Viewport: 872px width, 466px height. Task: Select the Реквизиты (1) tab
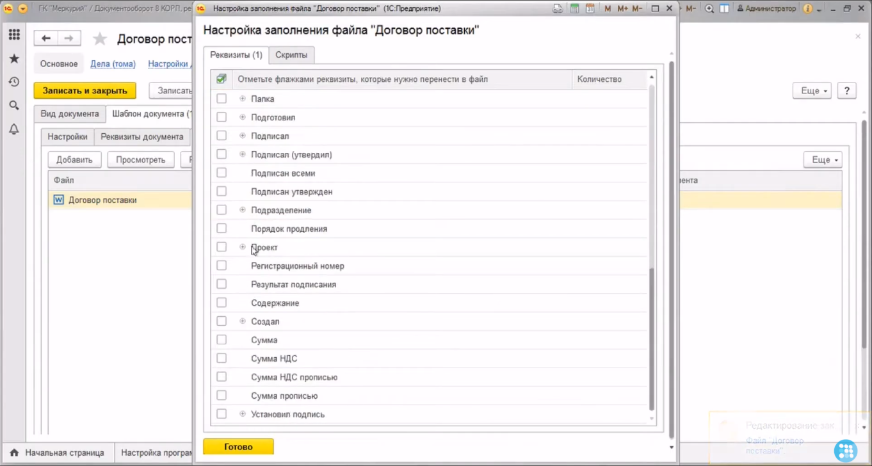tap(236, 55)
